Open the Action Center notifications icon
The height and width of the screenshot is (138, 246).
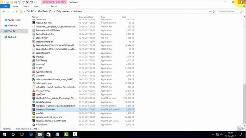[x=240, y=135]
